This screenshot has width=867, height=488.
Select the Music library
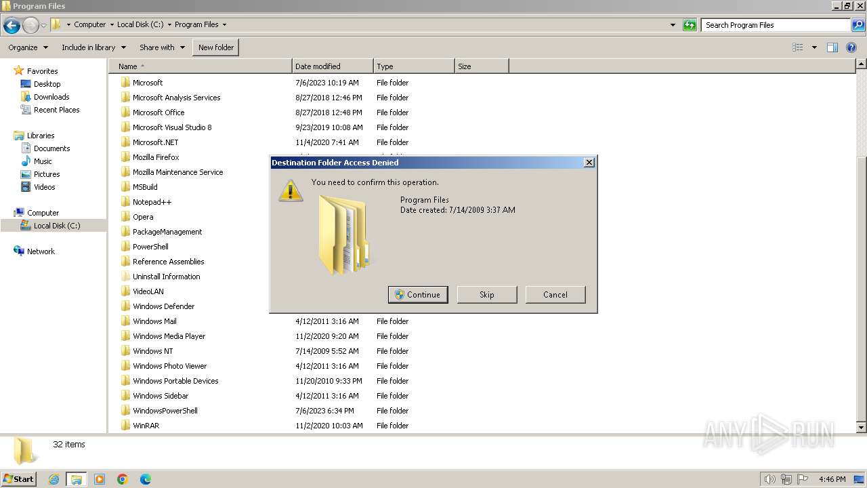(43, 161)
